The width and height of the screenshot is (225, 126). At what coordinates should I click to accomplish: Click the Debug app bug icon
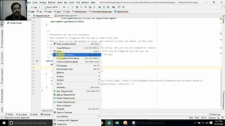77,7
